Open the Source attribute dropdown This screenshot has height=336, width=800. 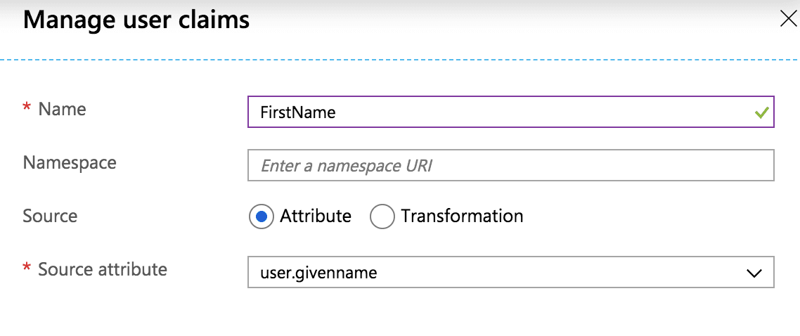(x=510, y=272)
